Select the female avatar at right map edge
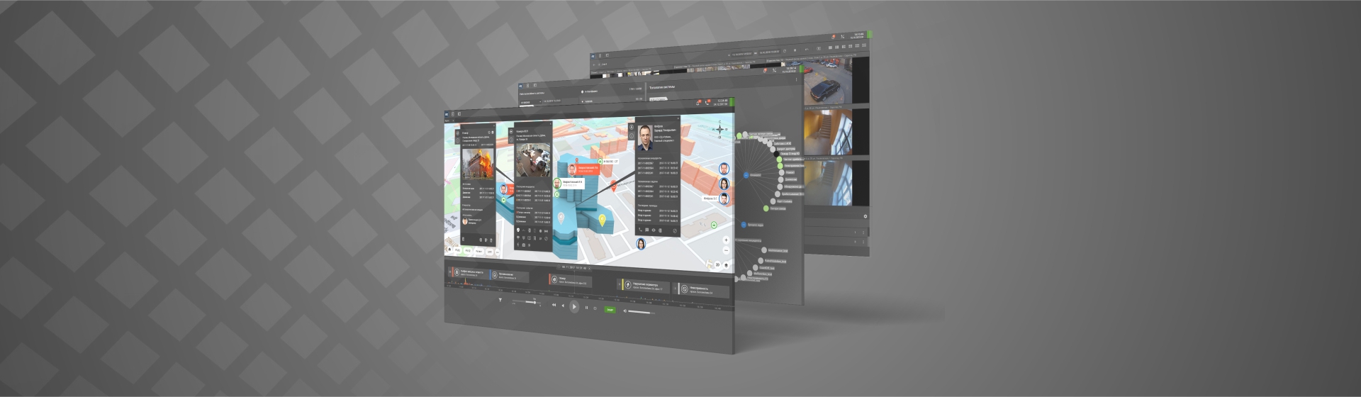The height and width of the screenshot is (397, 1361). 724,184
